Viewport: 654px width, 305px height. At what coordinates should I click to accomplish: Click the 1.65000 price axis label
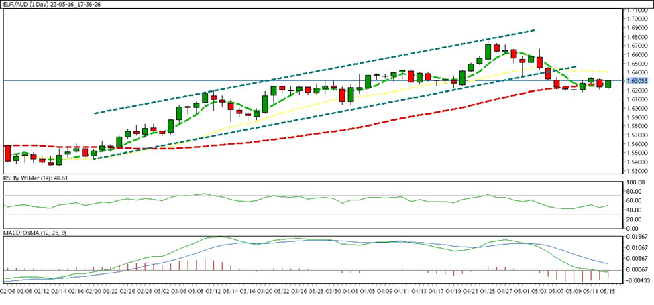637,64
